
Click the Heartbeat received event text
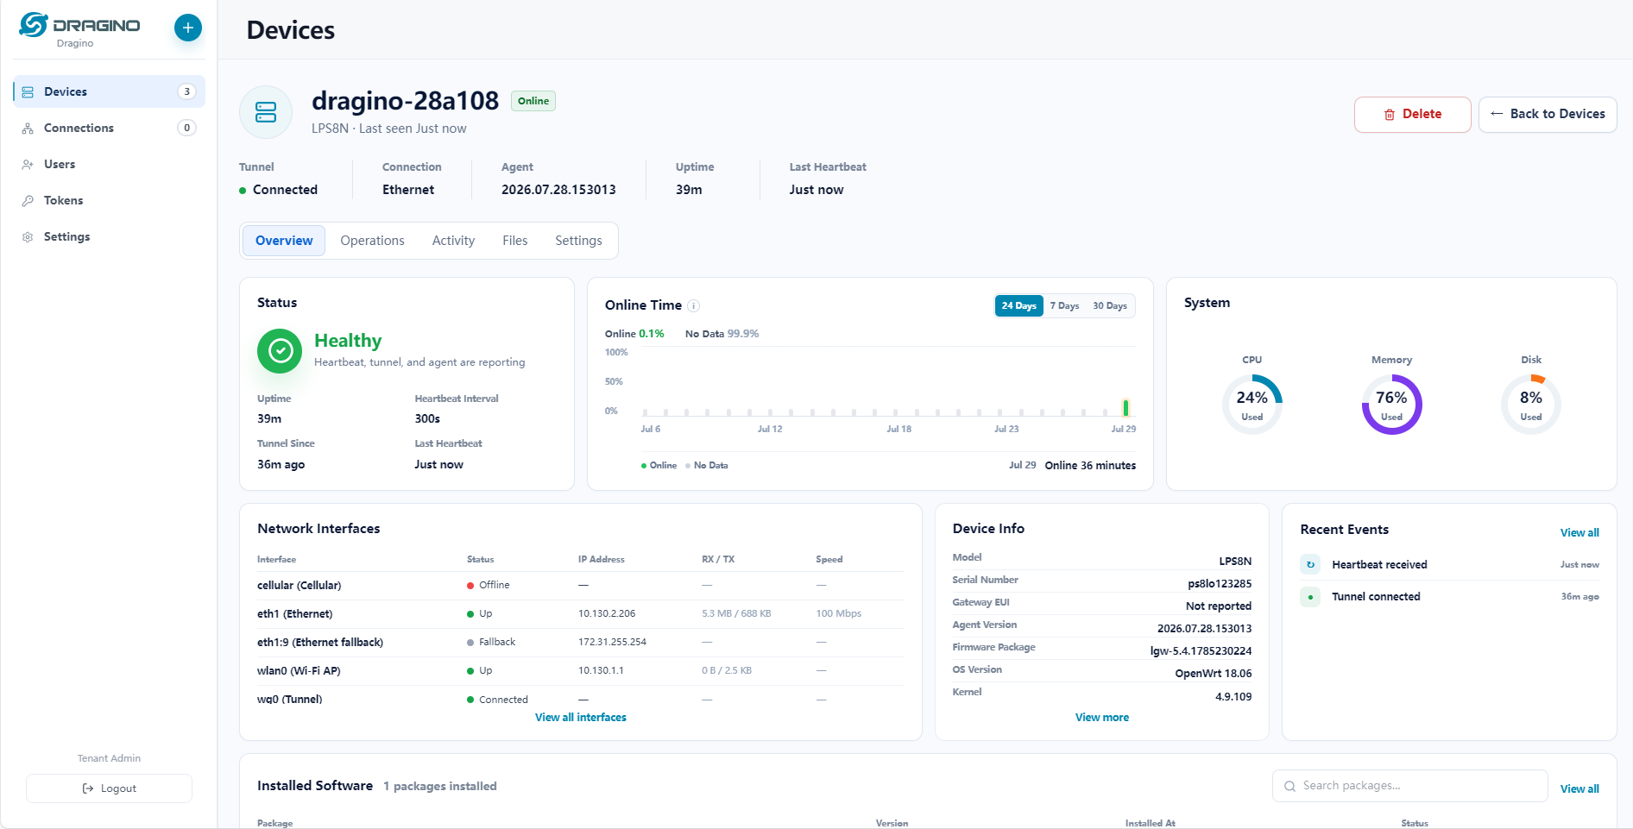(1379, 565)
